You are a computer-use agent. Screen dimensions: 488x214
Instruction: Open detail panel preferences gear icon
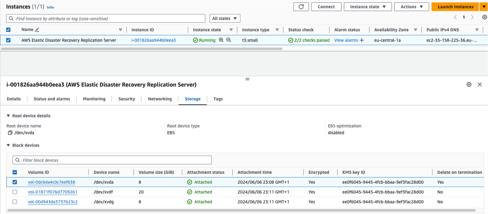[x=469, y=84]
